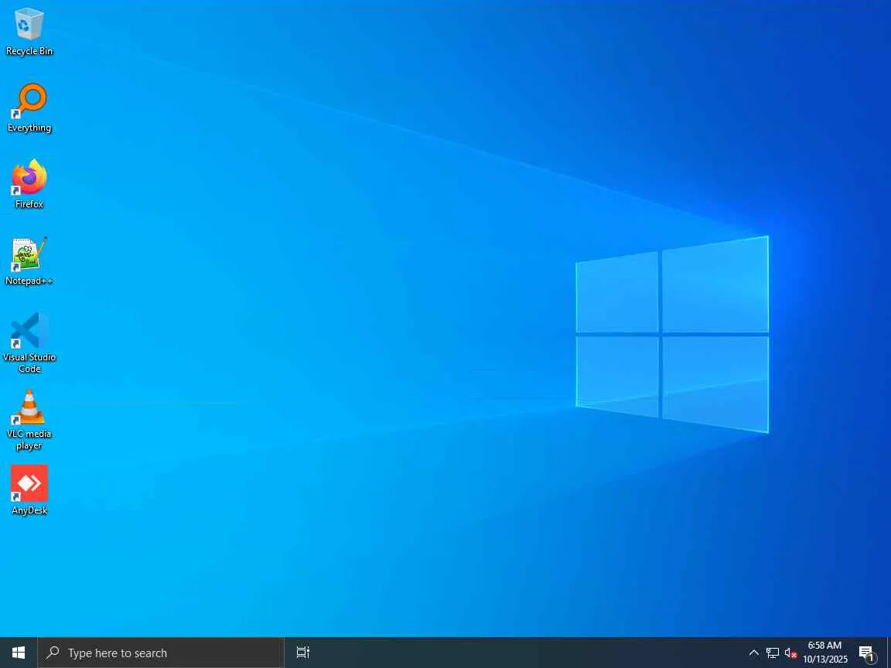Open Task View from the taskbar
Screen dimensions: 891x668
tap(303, 653)
